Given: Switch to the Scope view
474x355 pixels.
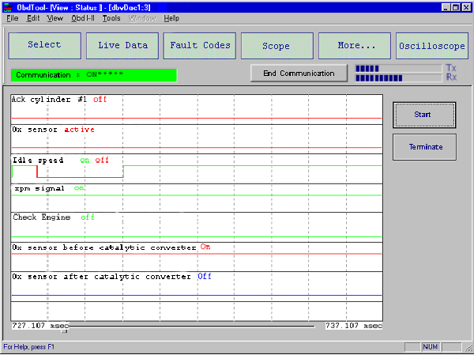Looking at the screenshot, I should point(277,46).
